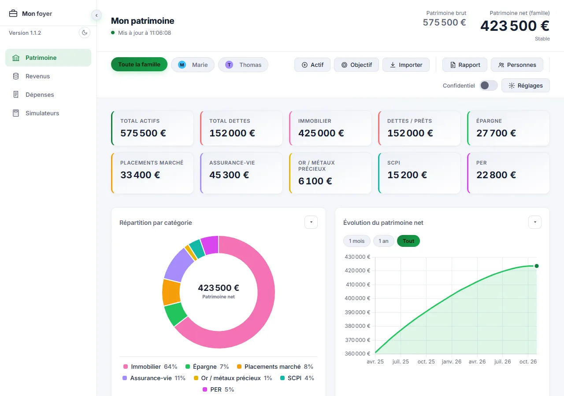564x396 pixels.
Task: Click the download icon on the Importer button
Action: tap(393, 65)
